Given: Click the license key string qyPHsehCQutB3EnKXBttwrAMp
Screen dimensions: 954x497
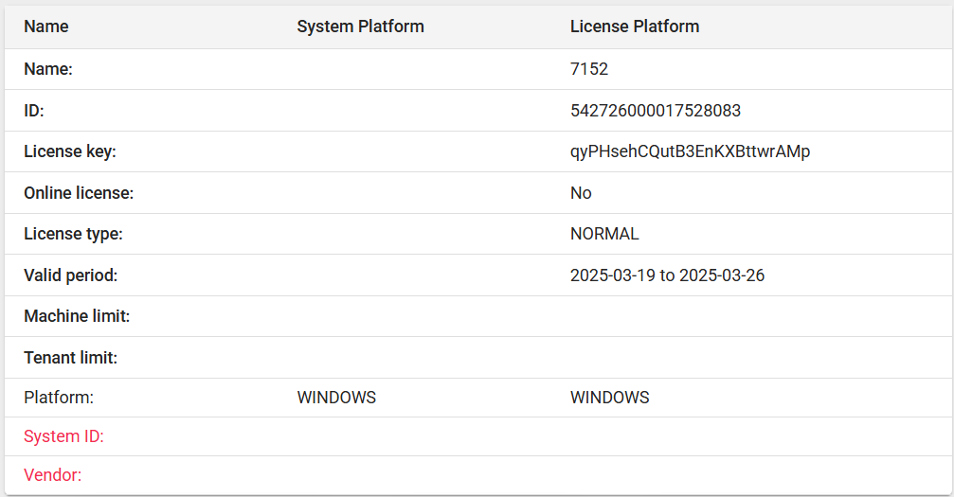Looking at the screenshot, I should (x=690, y=151).
